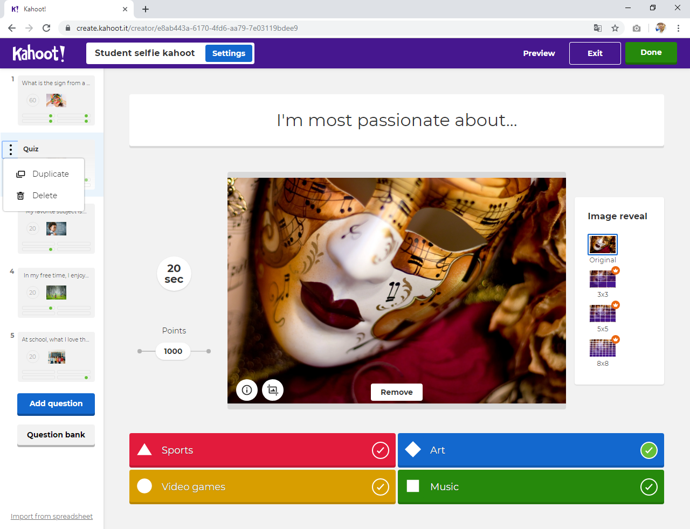Click the Add question button

tap(56, 403)
